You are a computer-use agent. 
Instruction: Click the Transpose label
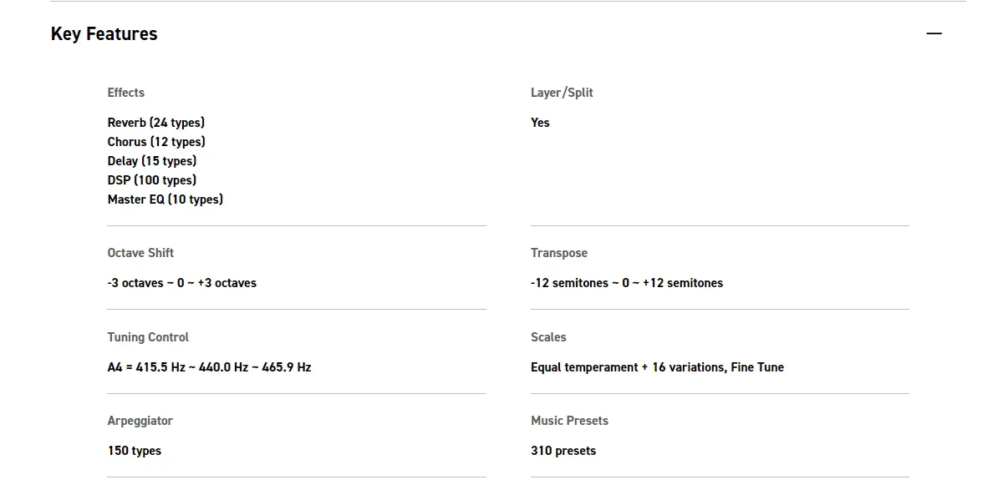tap(559, 253)
